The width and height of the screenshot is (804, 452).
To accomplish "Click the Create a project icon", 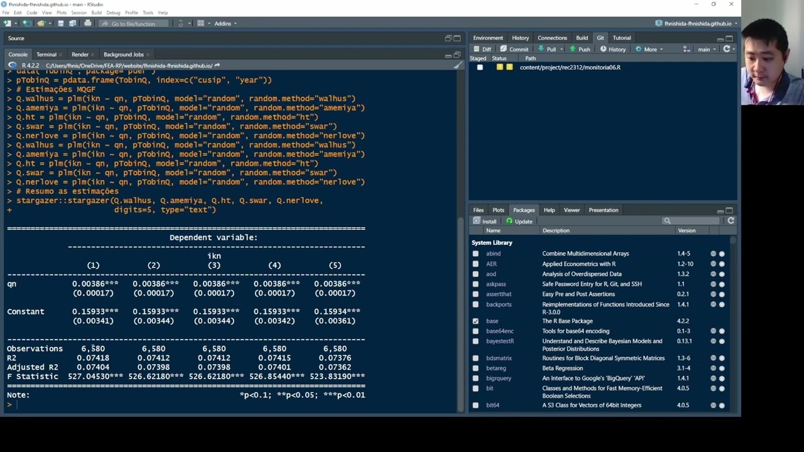I will point(27,23).
